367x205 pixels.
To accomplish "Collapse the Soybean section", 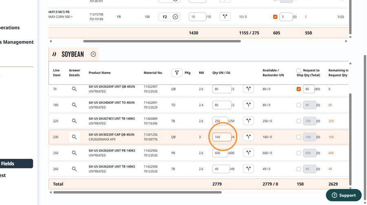I will coord(93,54).
